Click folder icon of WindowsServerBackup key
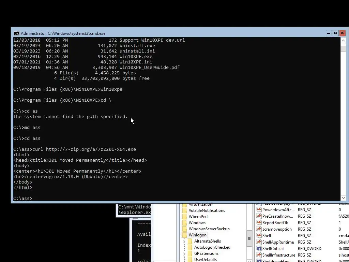 click(x=184, y=229)
